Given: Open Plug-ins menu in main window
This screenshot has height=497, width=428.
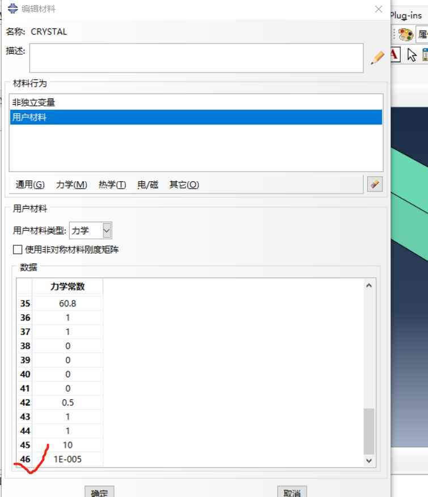Looking at the screenshot, I should click(406, 15).
